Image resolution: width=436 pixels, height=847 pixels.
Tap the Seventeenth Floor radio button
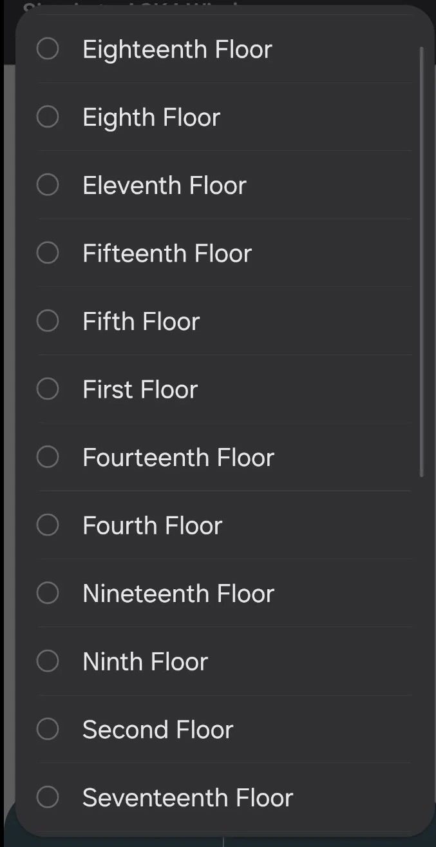[x=48, y=797]
